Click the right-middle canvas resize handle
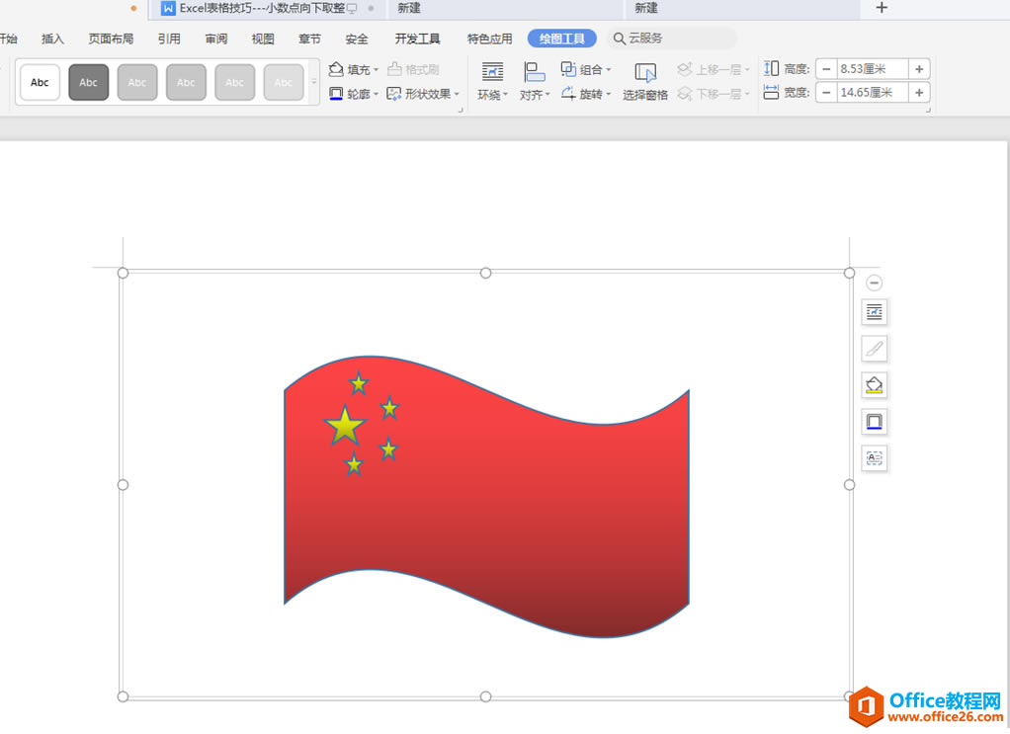Image resolution: width=1010 pixels, height=734 pixels. coord(850,485)
